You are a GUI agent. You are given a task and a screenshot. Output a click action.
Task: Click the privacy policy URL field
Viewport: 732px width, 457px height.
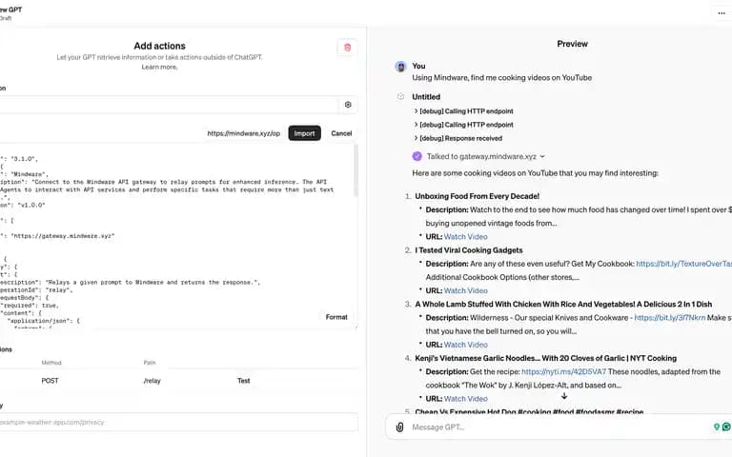(x=179, y=423)
